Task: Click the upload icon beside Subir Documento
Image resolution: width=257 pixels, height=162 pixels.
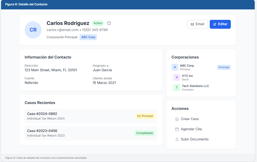Action: tap(177, 139)
